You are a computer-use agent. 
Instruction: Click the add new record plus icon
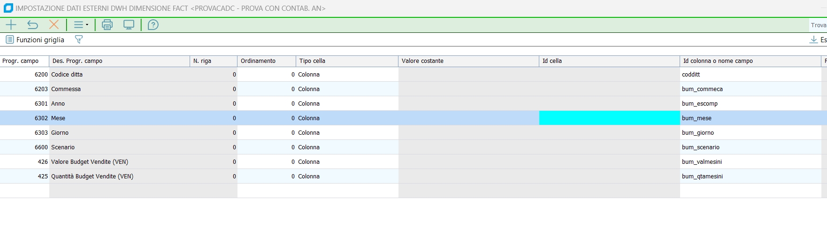tap(11, 25)
